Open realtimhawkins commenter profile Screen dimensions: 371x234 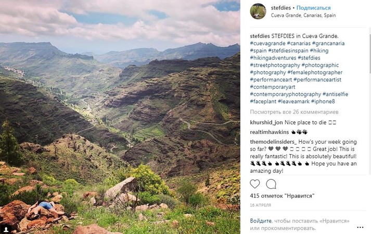pyautogui.click(x=270, y=132)
